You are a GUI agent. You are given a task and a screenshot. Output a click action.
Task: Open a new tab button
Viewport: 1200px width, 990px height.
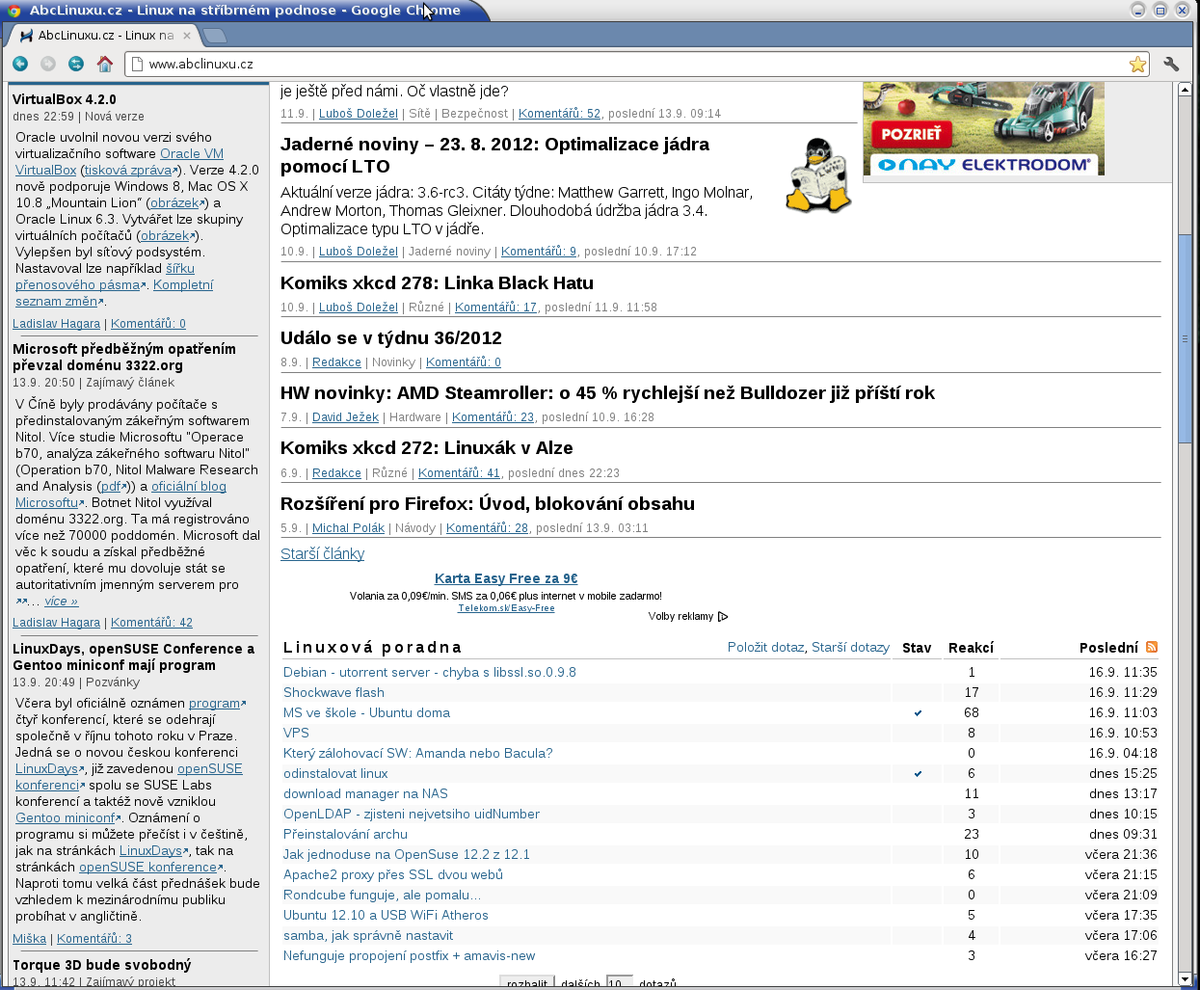click(x=215, y=36)
